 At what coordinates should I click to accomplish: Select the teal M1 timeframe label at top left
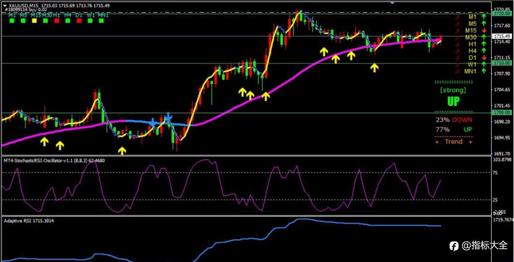coord(12,15)
